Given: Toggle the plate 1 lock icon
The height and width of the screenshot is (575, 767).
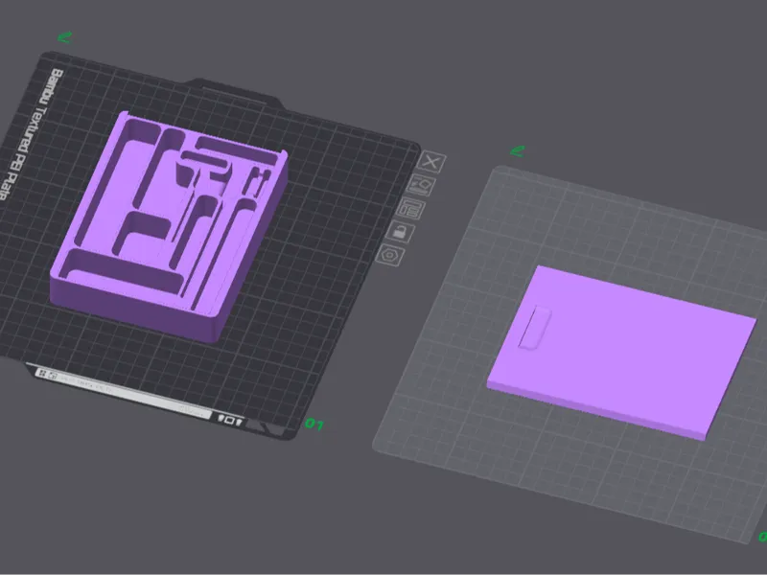Looking at the screenshot, I should 400,231.
